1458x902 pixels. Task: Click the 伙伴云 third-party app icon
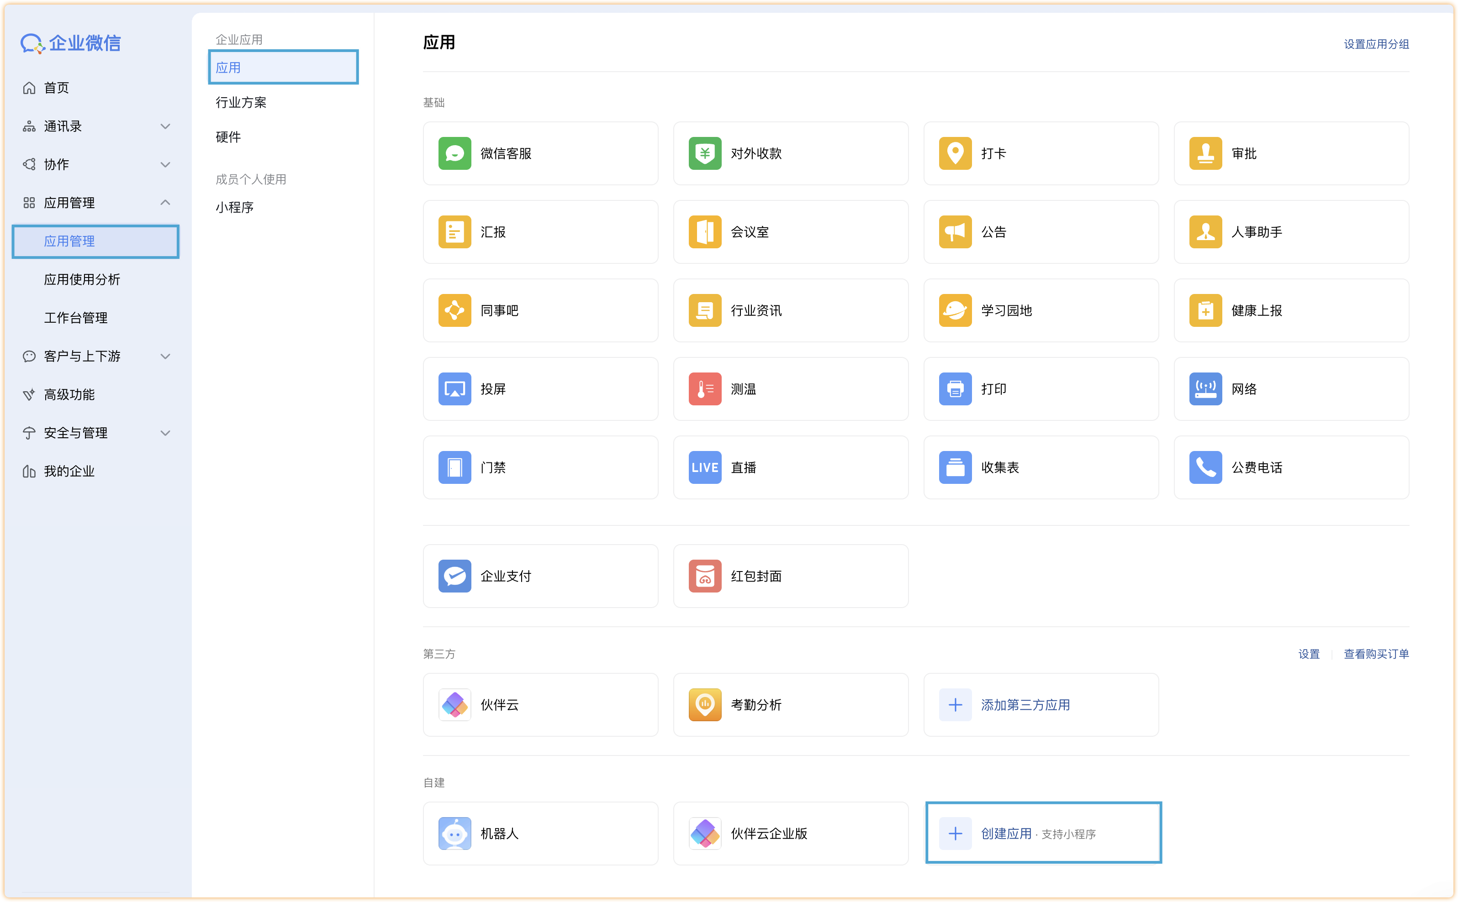click(454, 704)
